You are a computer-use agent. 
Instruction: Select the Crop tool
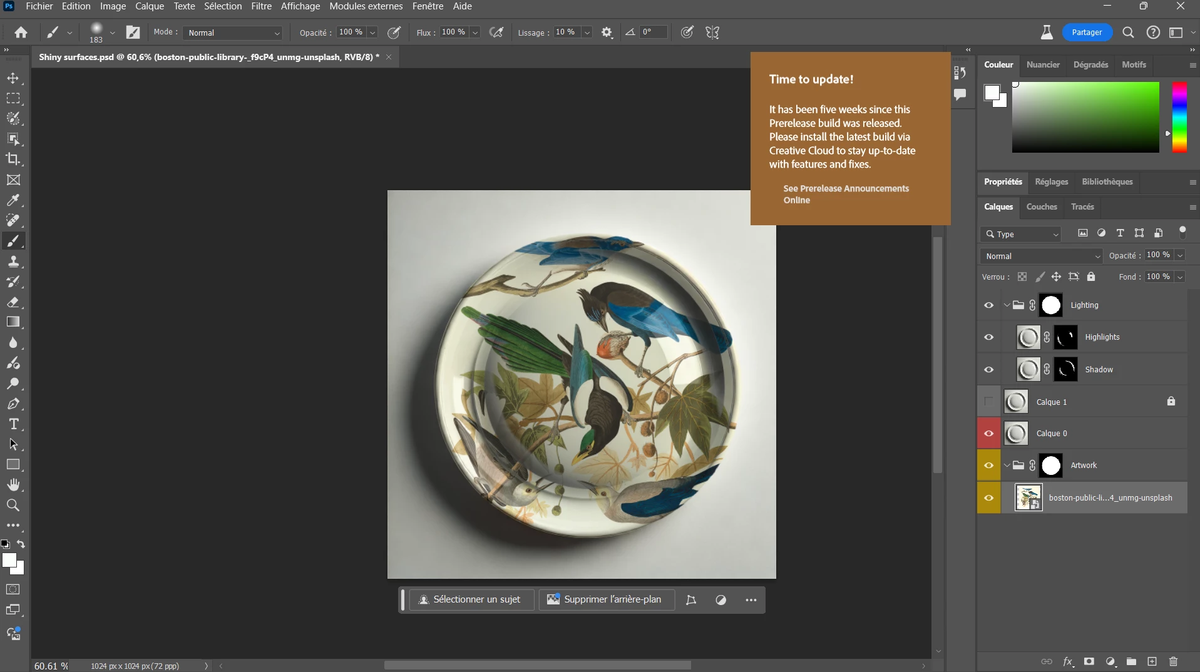tap(13, 159)
